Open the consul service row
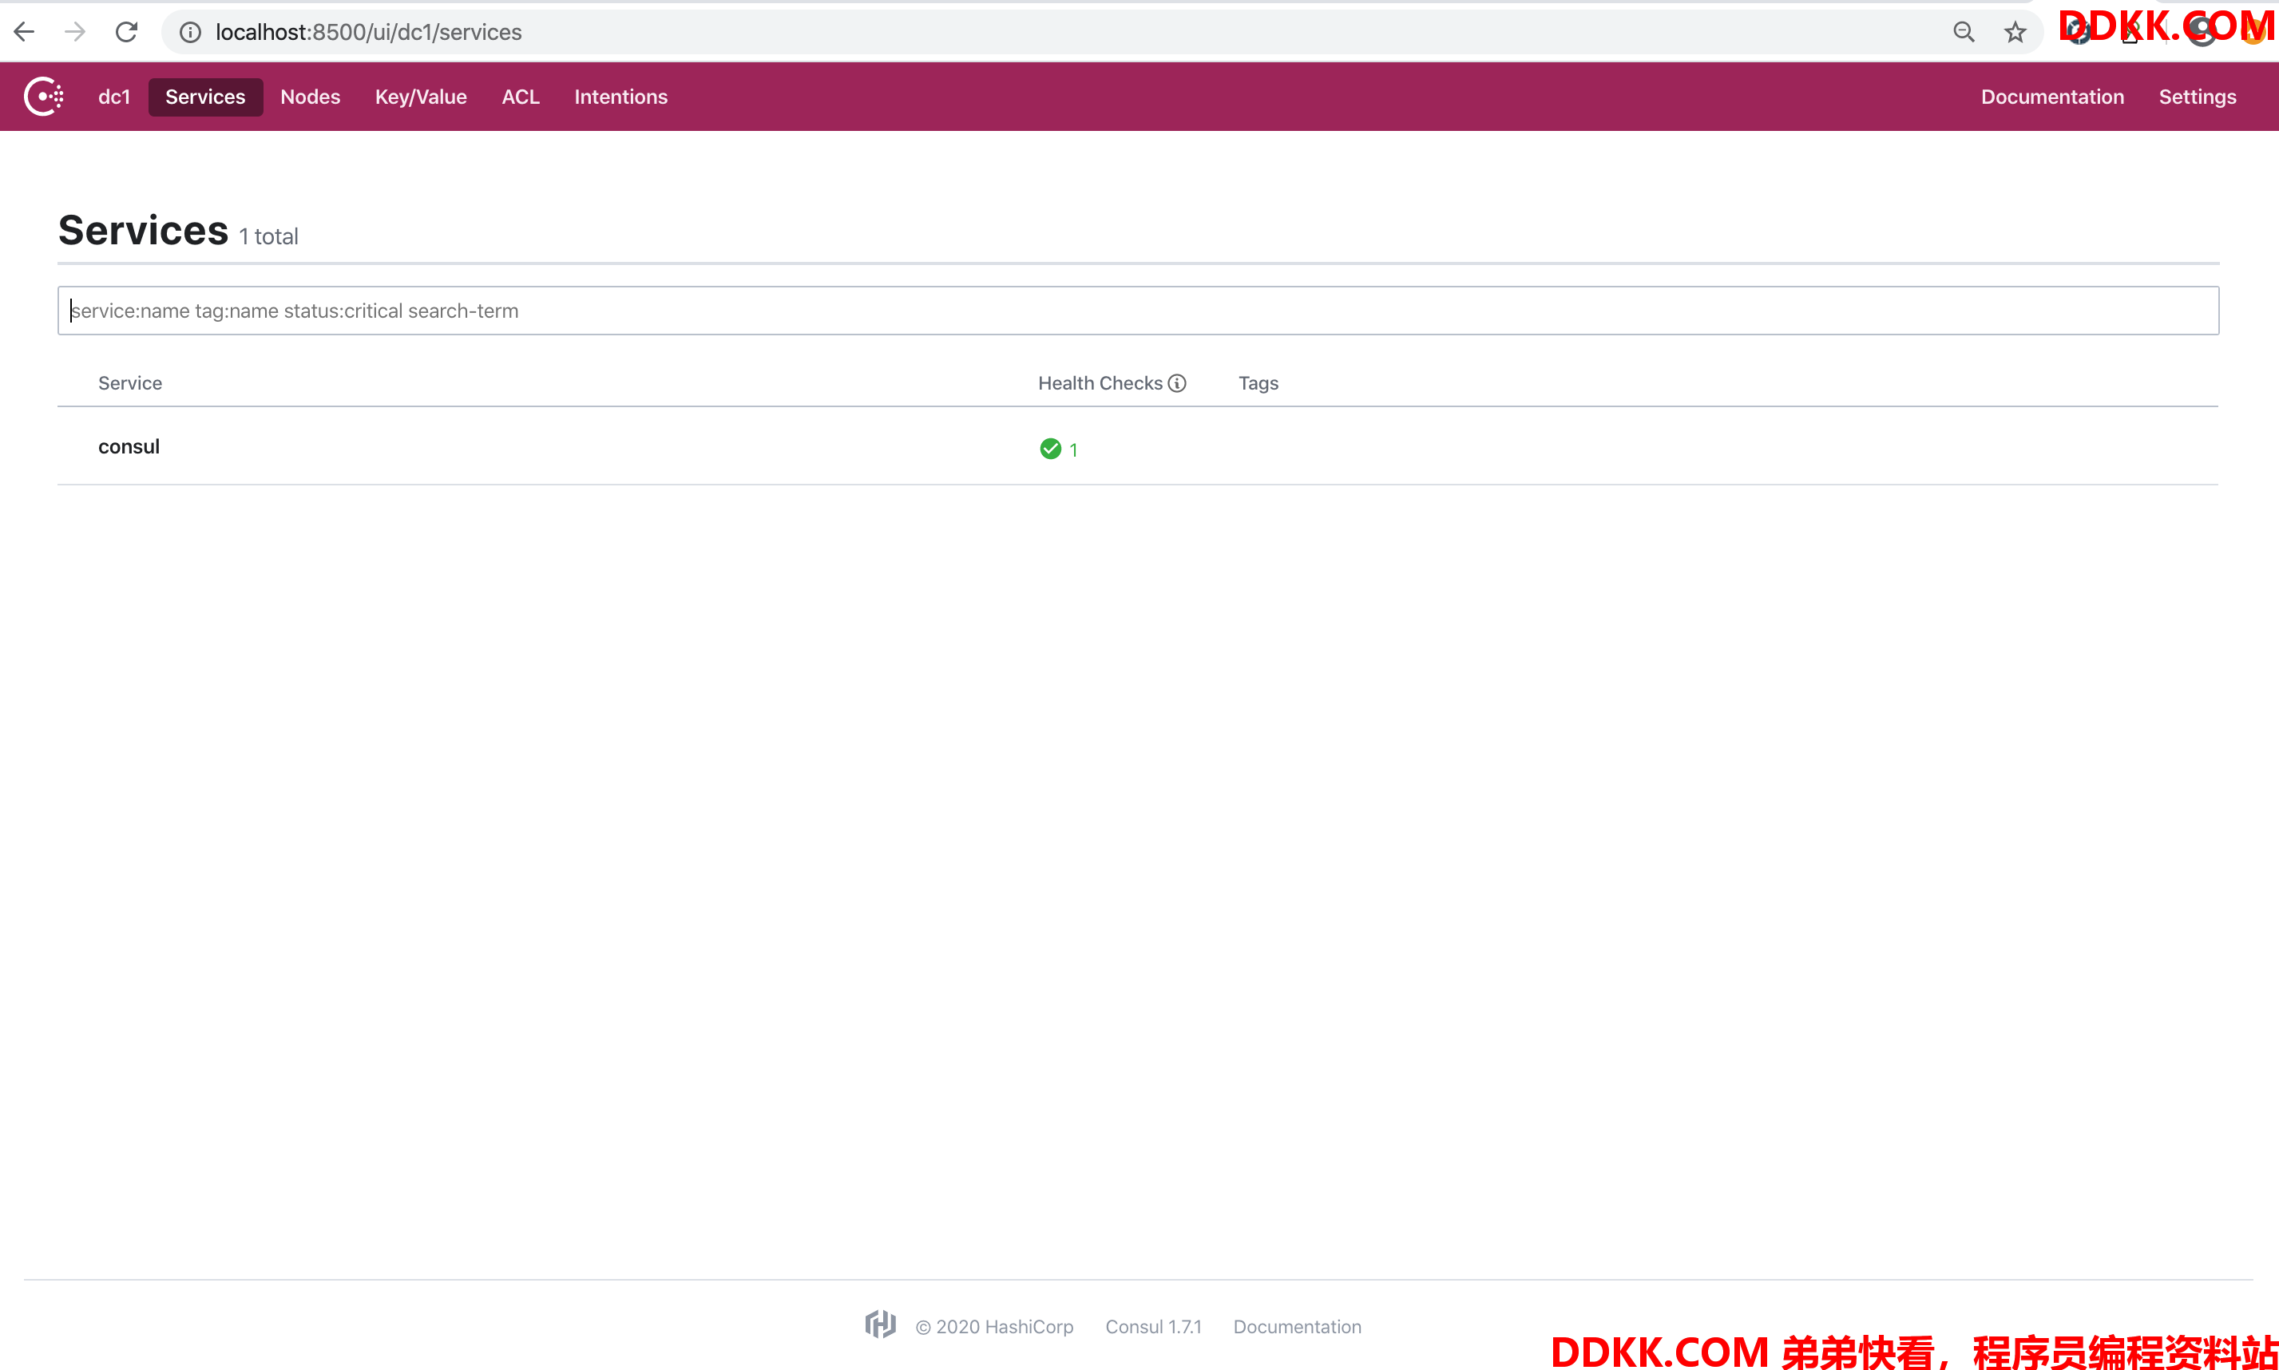 coord(1138,446)
